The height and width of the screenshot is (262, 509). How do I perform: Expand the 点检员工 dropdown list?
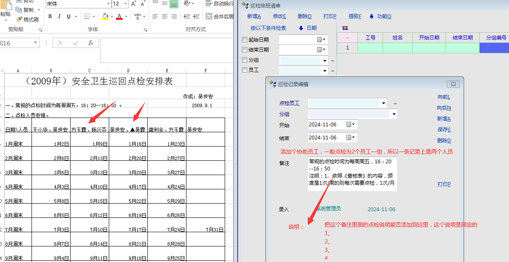click(x=383, y=103)
